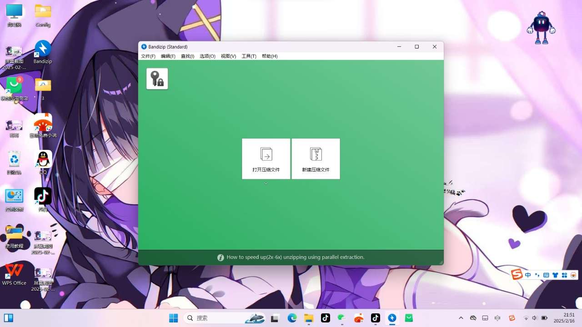Open the volume control in system tray
582x327 pixels.
click(535, 318)
